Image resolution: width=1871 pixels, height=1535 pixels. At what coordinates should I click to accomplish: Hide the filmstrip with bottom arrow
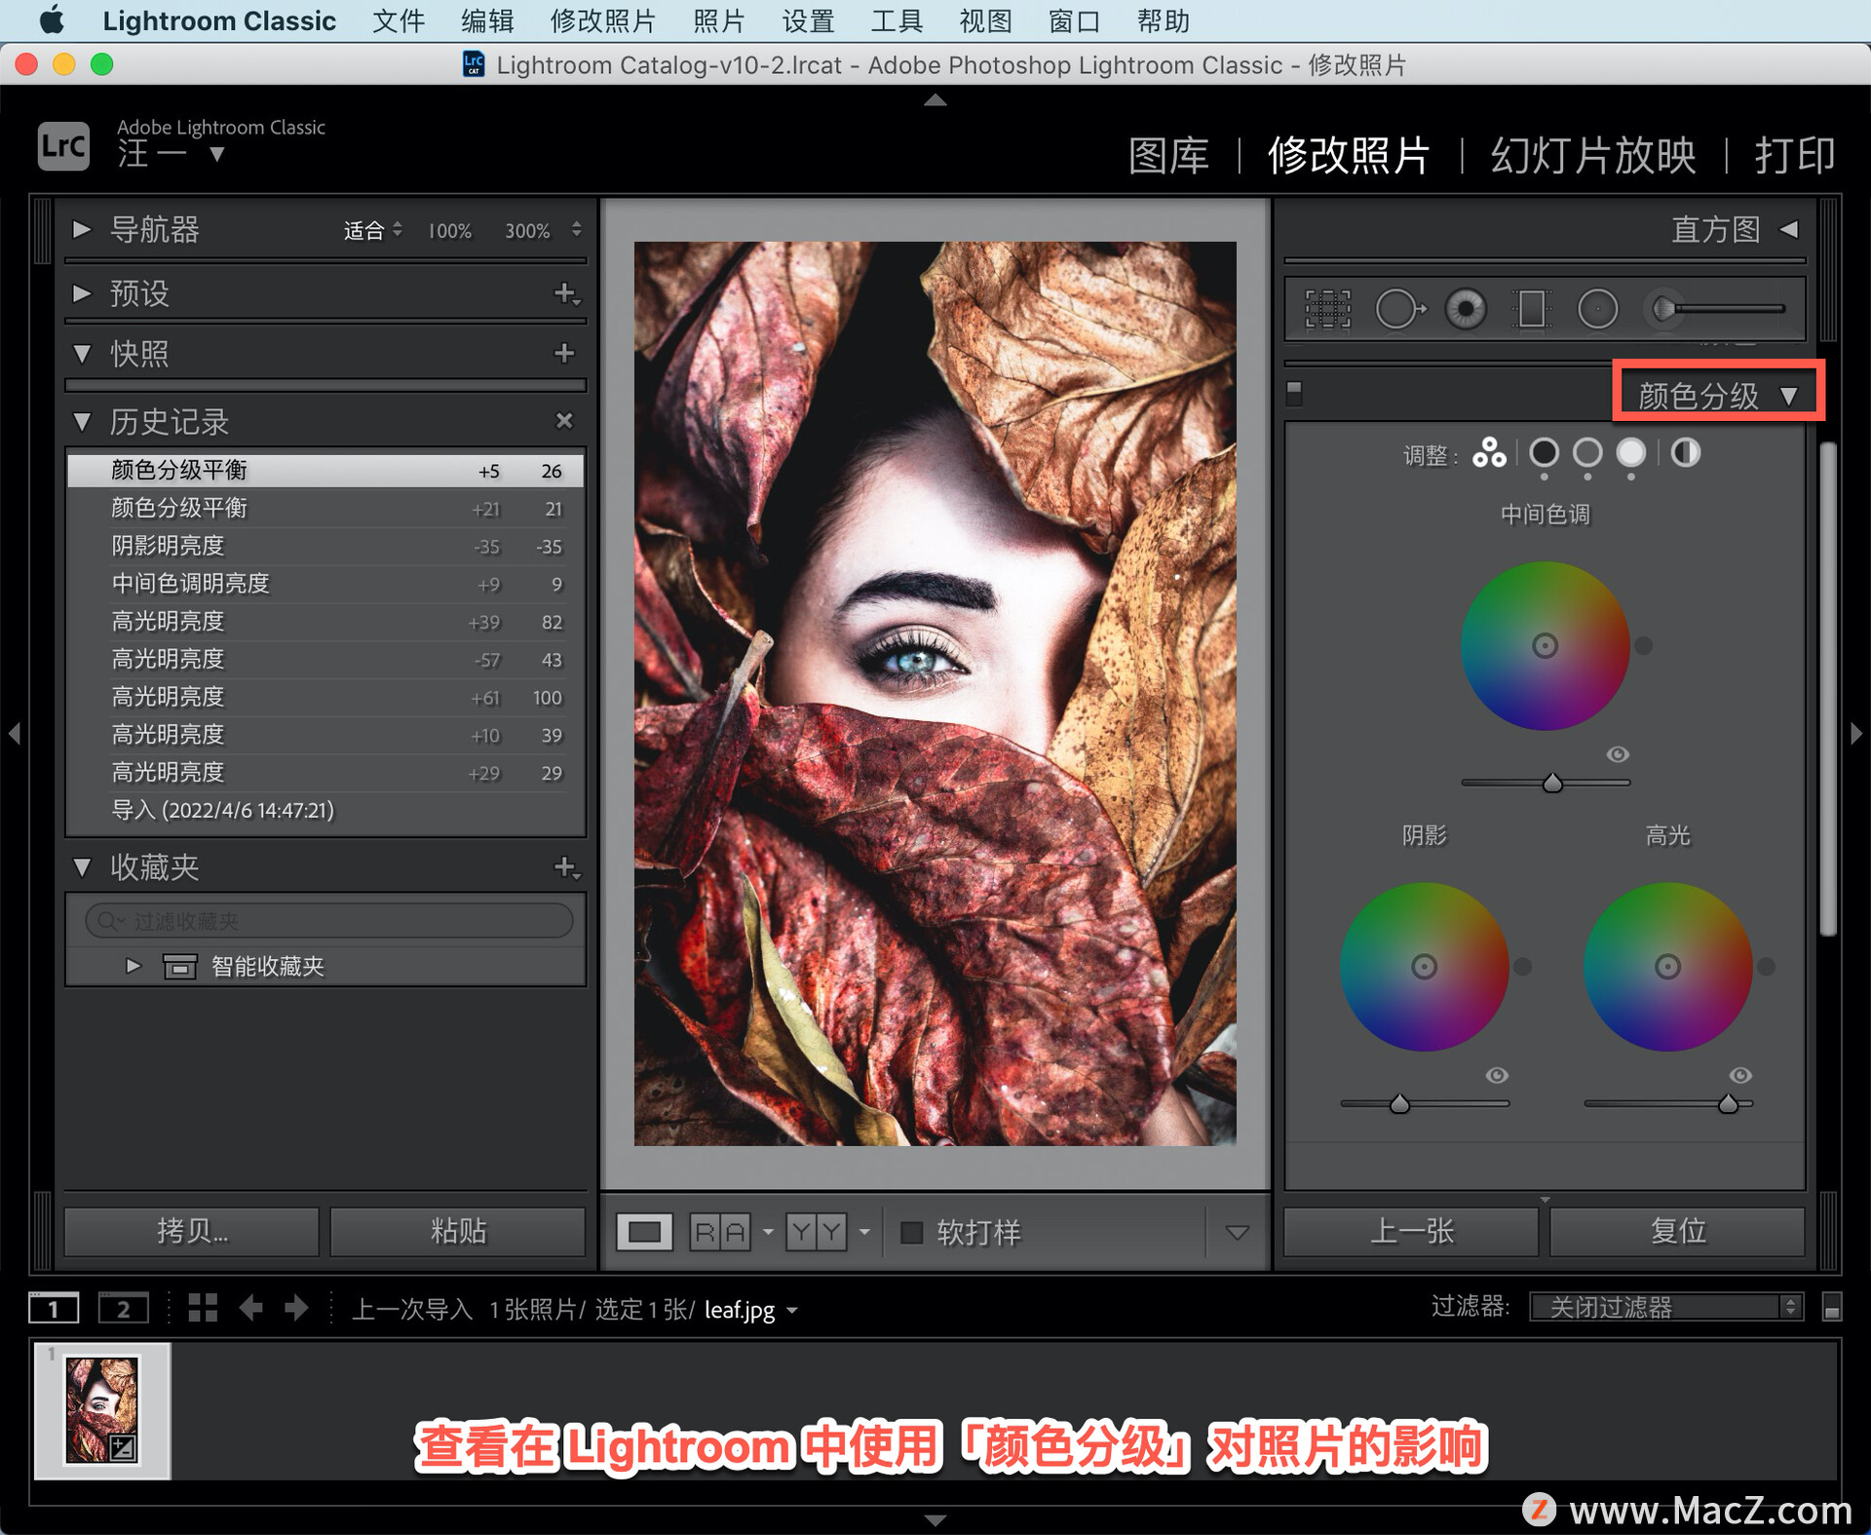[935, 1519]
